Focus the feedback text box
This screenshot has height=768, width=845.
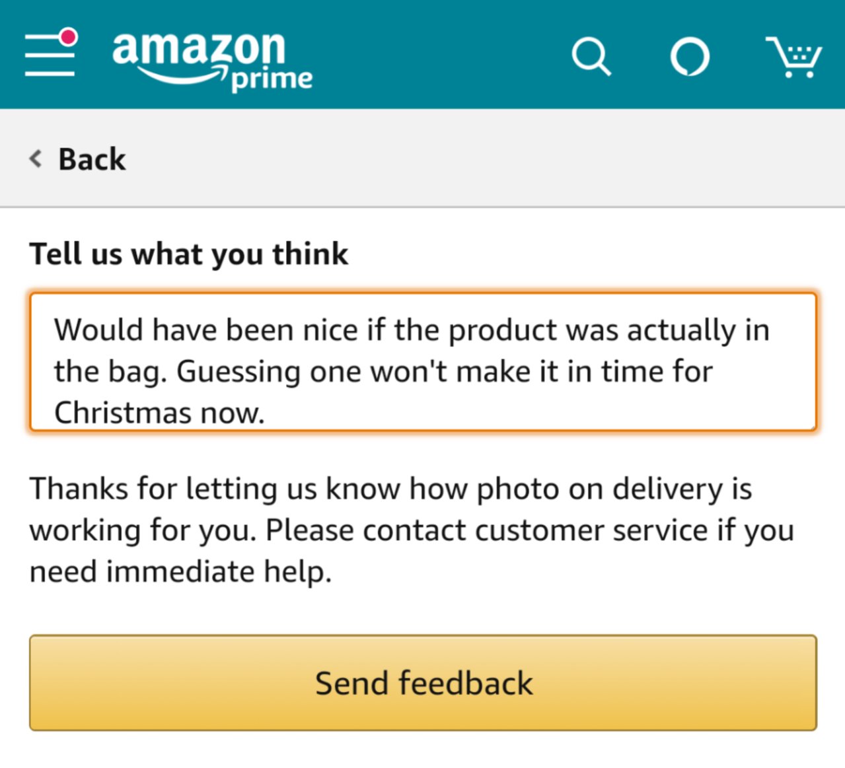(423, 362)
